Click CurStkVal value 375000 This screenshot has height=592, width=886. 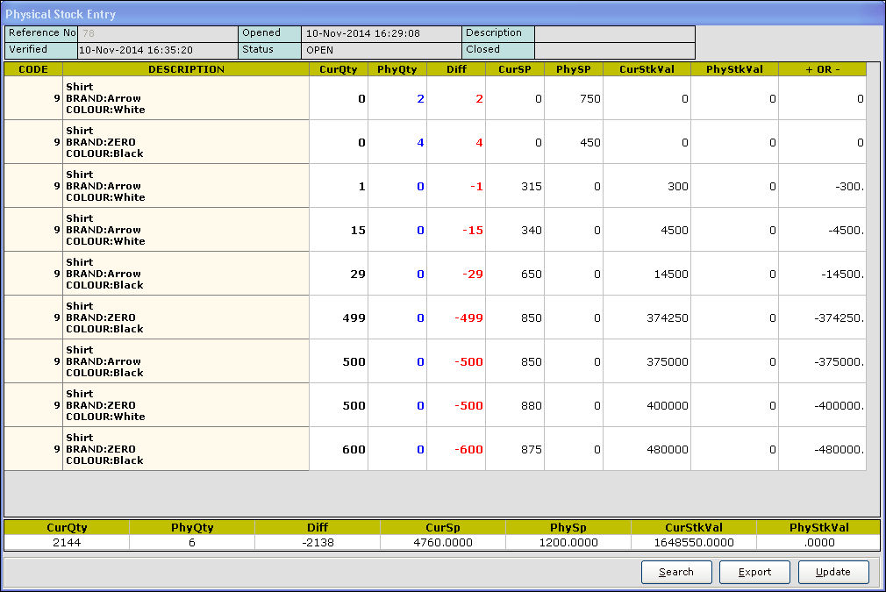click(647, 361)
